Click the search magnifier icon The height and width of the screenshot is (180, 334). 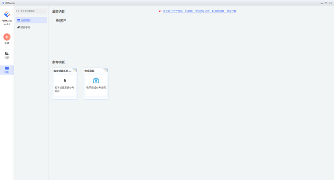[x=18, y=11]
